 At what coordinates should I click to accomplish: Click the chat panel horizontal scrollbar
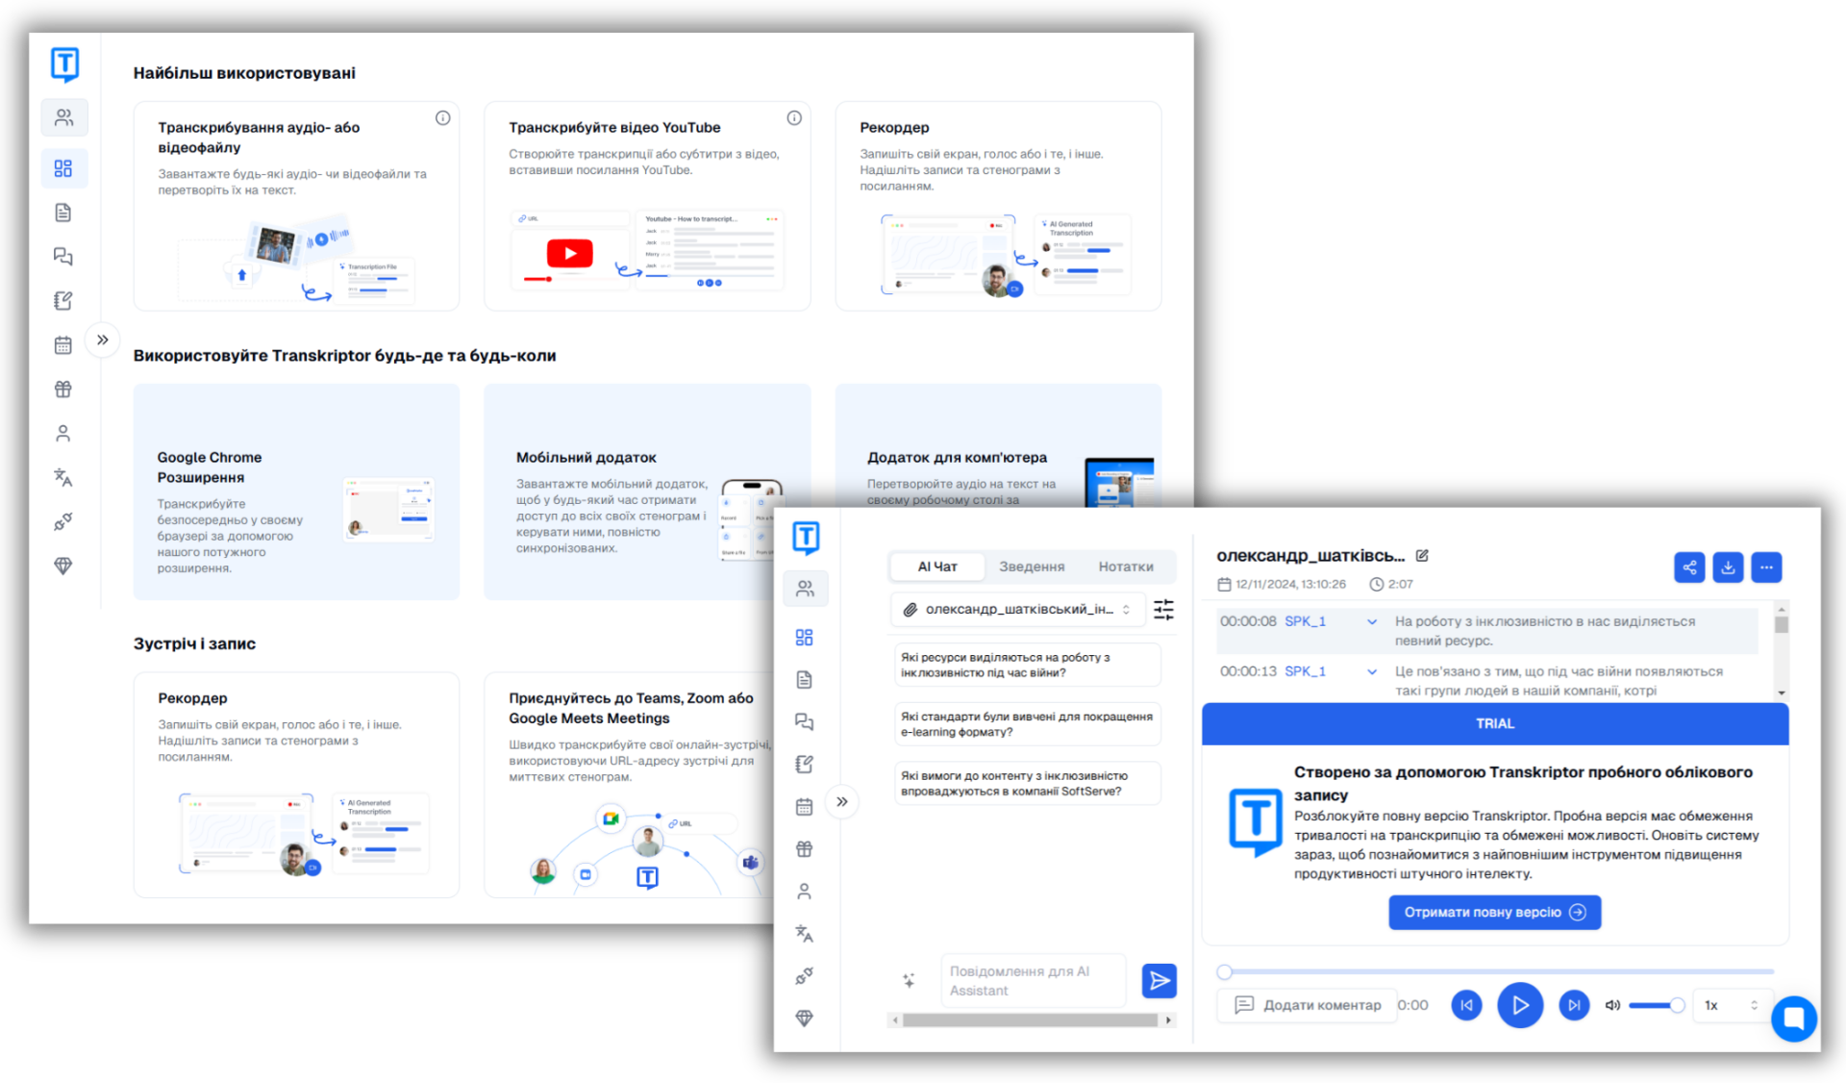pos(1032,1020)
